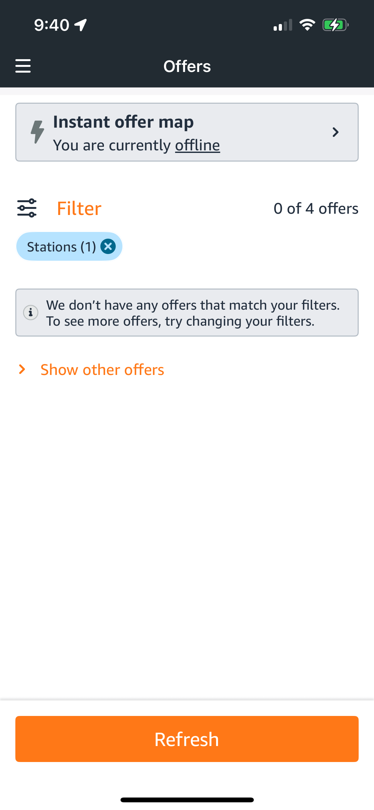Click the info icon next to the no-offers message
This screenshot has height=810, width=374.
point(31,313)
